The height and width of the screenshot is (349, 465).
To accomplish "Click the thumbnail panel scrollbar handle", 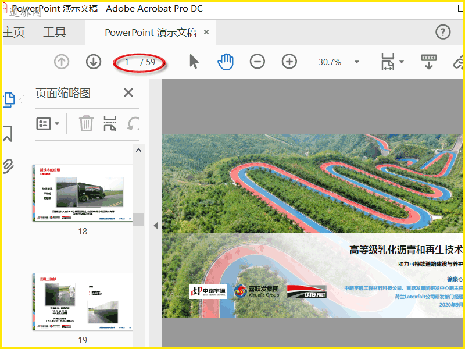I will point(138,220).
